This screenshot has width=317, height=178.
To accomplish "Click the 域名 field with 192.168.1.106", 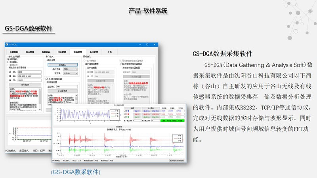I will coord(29,76).
